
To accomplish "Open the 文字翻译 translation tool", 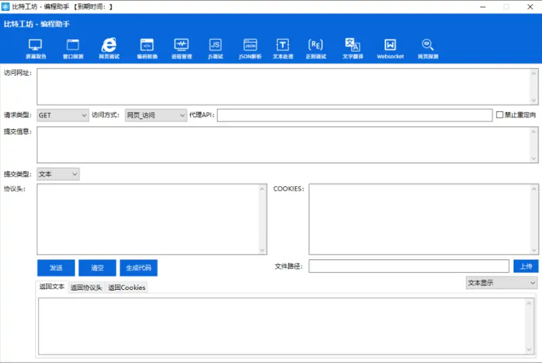I will click(x=352, y=46).
